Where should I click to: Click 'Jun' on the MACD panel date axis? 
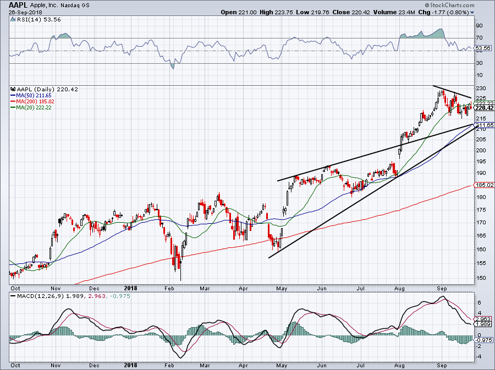point(322,366)
